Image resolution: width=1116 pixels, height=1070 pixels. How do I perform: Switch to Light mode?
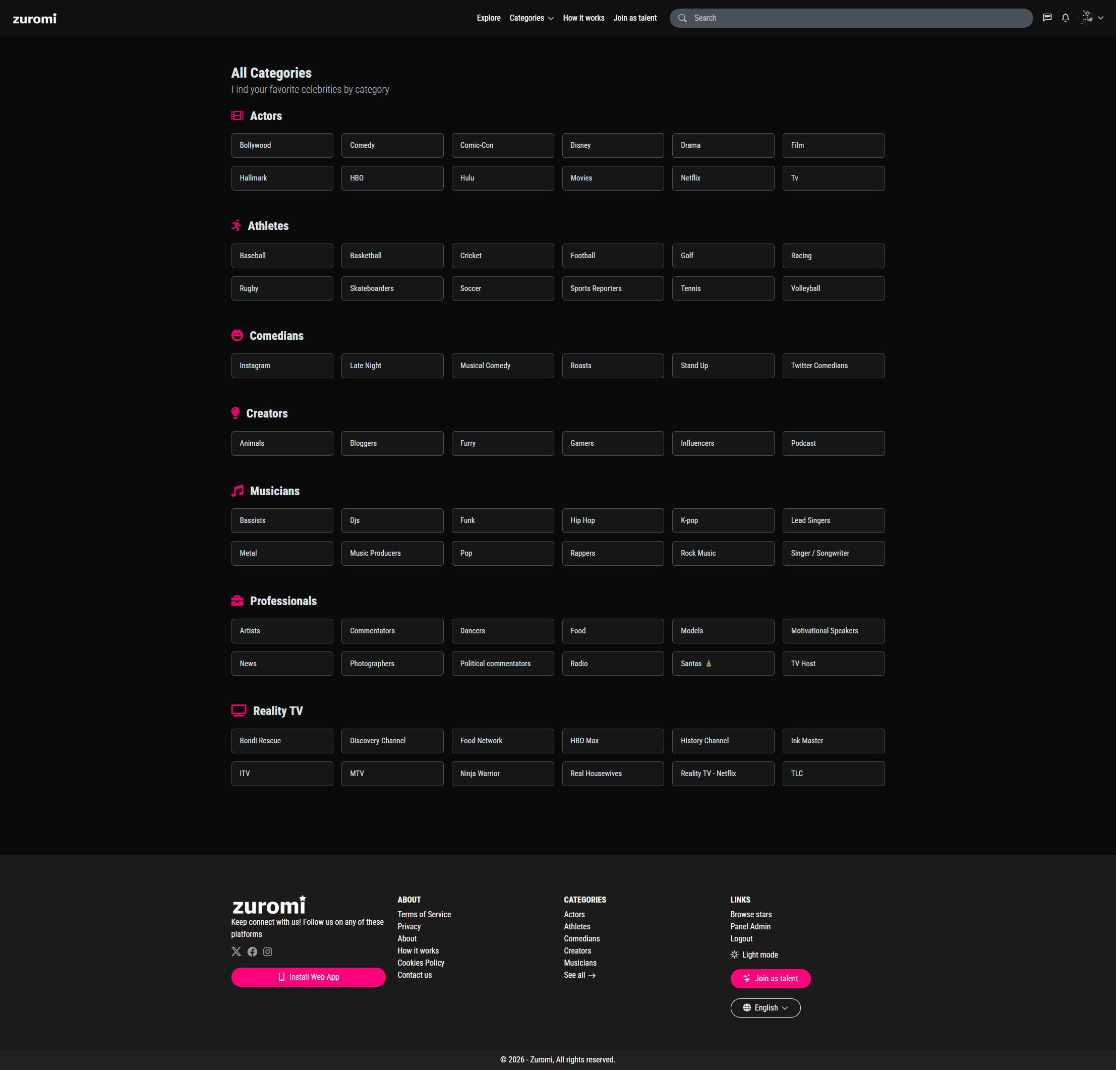click(754, 955)
